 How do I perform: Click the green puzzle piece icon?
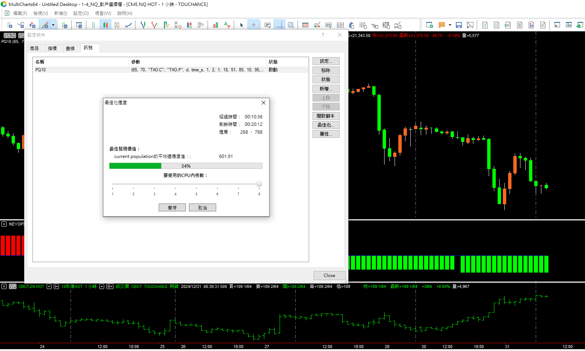coord(579,25)
